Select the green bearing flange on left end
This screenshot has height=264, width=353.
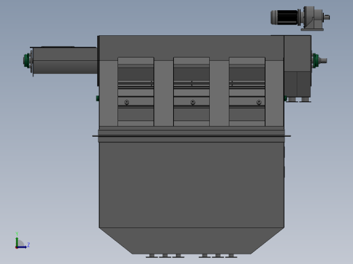point(27,60)
